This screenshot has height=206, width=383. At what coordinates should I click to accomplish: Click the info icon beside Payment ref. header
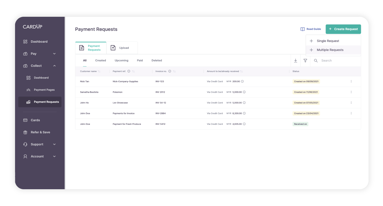[128, 71]
